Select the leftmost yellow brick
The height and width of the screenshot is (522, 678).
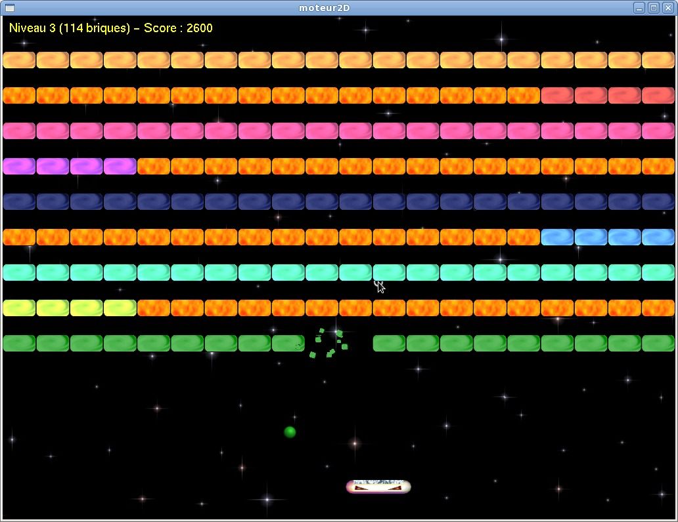click(19, 308)
